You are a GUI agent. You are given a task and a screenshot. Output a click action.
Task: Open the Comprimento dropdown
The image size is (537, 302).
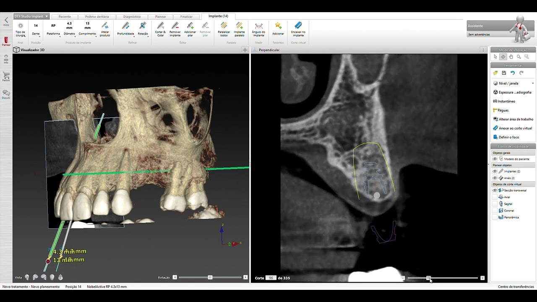tap(87, 30)
